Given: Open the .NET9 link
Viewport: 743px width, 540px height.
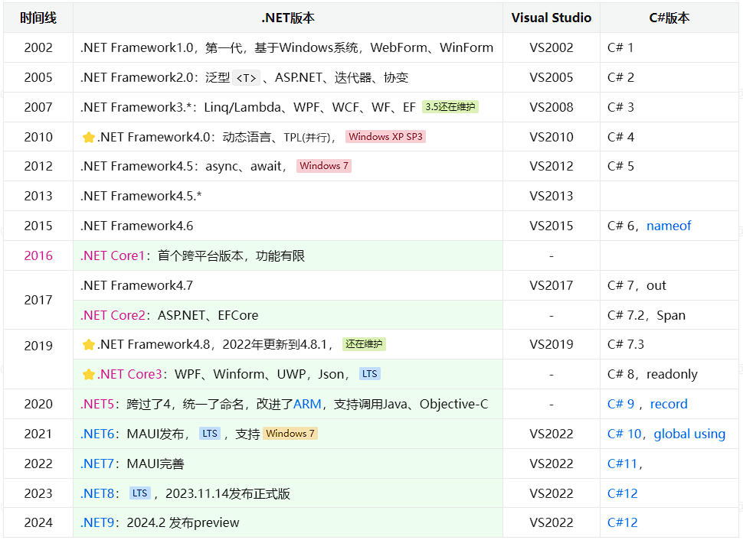Looking at the screenshot, I should [x=97, y=522].
